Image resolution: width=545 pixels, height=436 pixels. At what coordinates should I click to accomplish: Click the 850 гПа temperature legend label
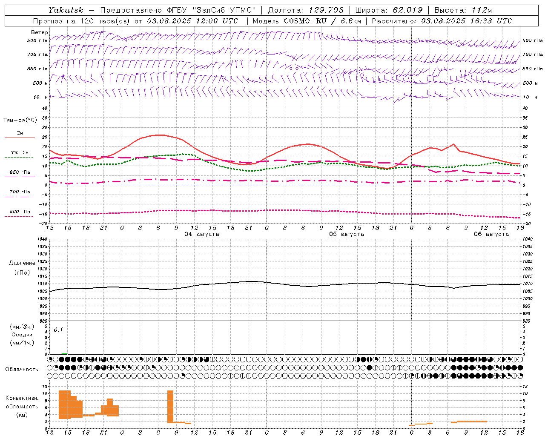(x=20, y=172)
